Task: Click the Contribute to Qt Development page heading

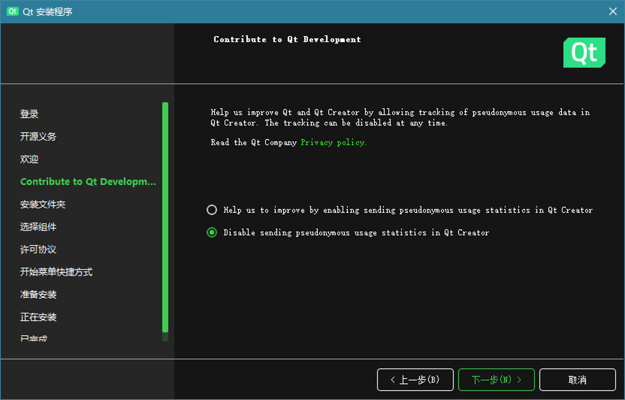Action: 287,39
